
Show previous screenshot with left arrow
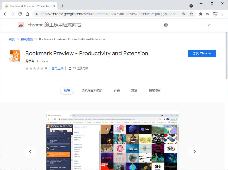click(x=30, y=152)
